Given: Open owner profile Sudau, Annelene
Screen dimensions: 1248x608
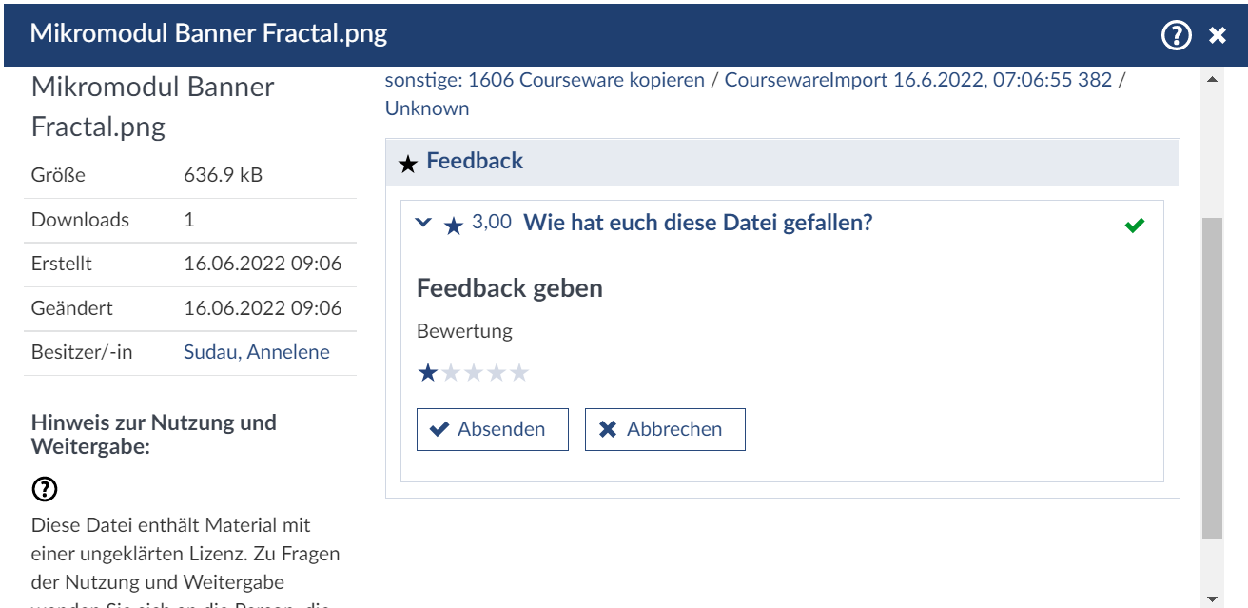Looking at the screenshot, I should [x=256, y=352].
